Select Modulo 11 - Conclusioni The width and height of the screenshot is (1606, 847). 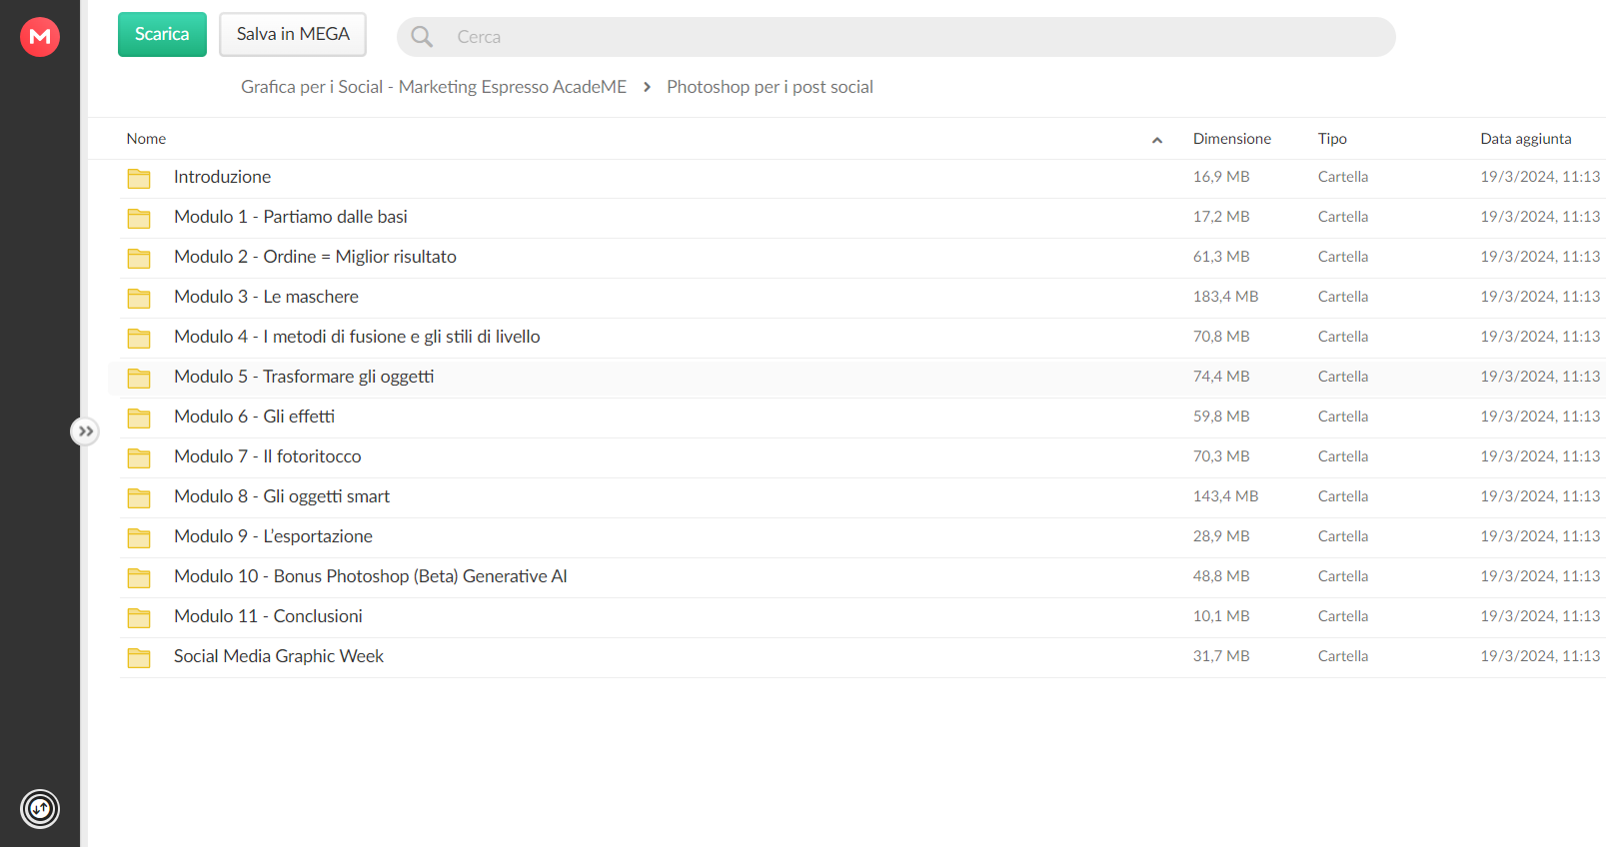click(x=268, y=616)
